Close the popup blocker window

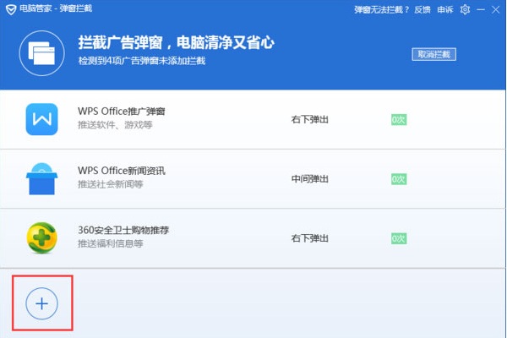coord(496,9)
